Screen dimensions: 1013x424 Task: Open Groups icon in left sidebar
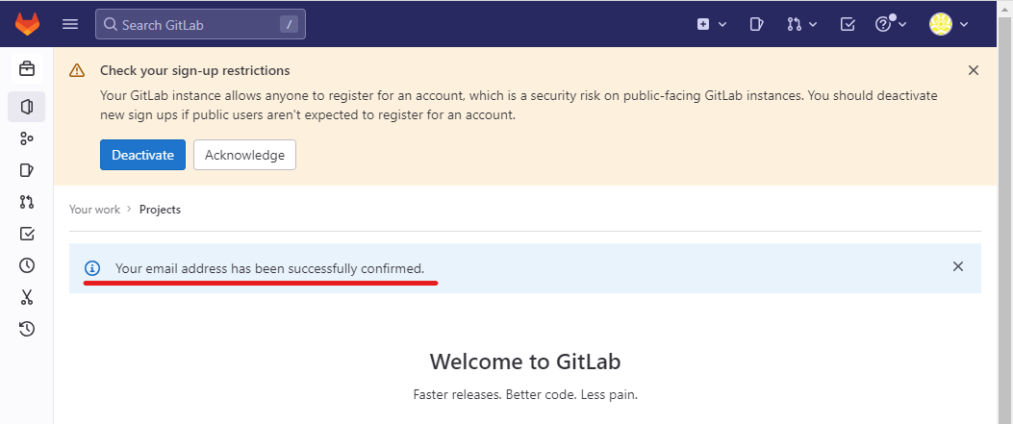coord(27,138)
